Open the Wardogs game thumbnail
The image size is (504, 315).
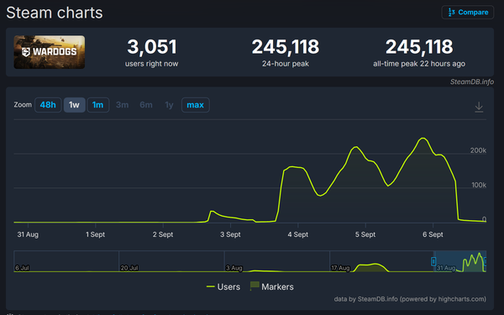click(50, 52)
